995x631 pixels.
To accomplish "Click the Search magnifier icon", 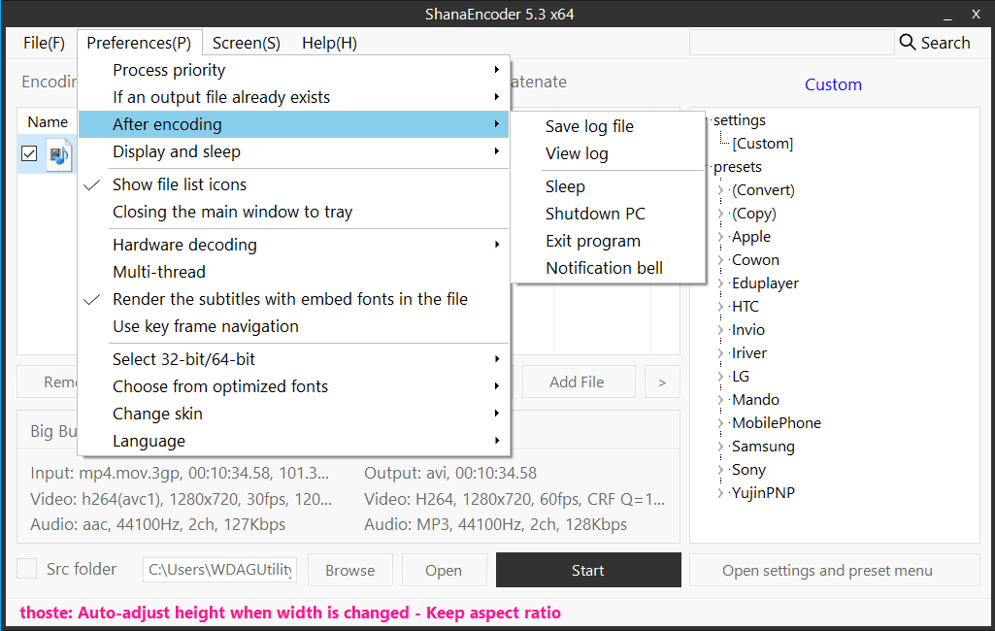I will (908, 42).
